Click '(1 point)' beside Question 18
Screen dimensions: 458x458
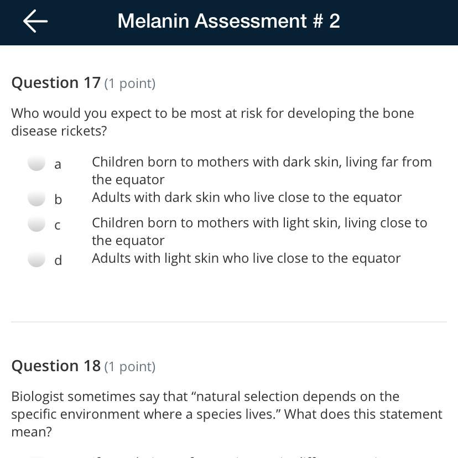[x=130, y=367]
